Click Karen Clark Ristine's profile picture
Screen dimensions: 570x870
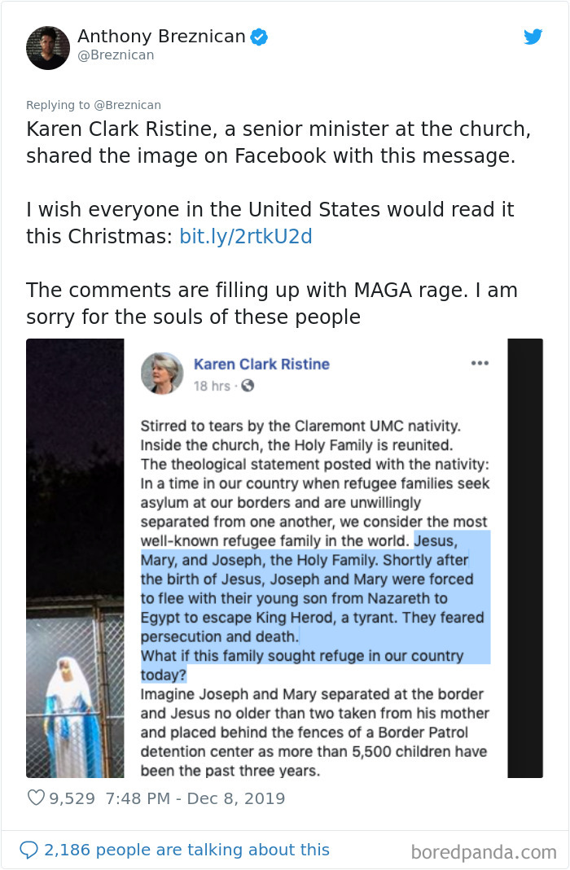click(x=162, y=374)
